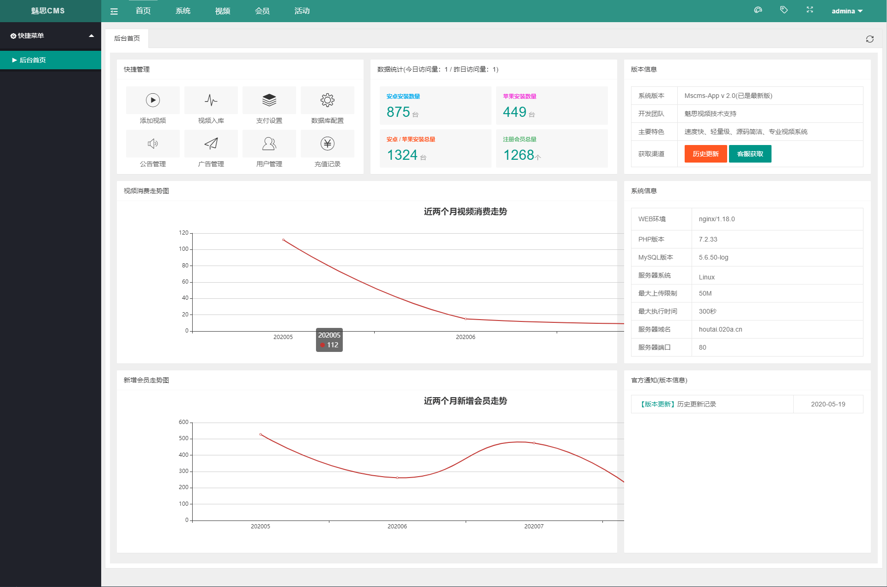Open user management person icon
Image resolution: width=887 pixels, height=587 pixels.
[x=269, y=144]
